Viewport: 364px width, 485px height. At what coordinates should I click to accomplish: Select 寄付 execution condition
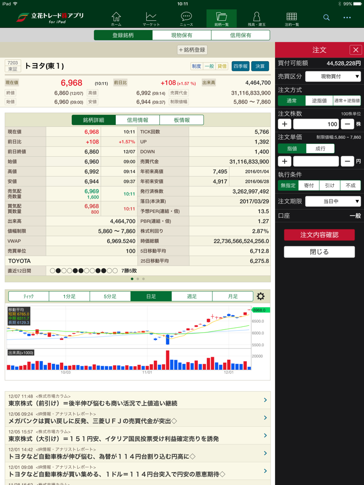click(x=308, y=185)
